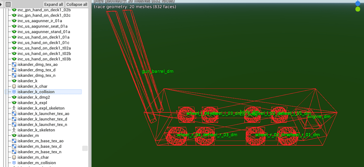Image resolution: width=364 pixels, height=167 pixels.
Task: Click the engine_dm collision label
Action: [x=319, y=117]
